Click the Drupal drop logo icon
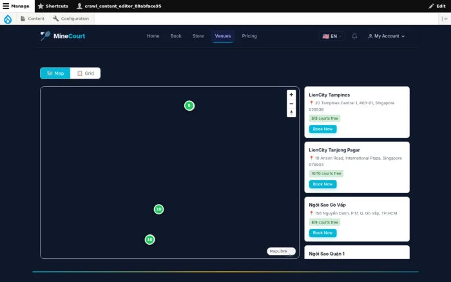451x282 pixels. [x=8, y=19]
